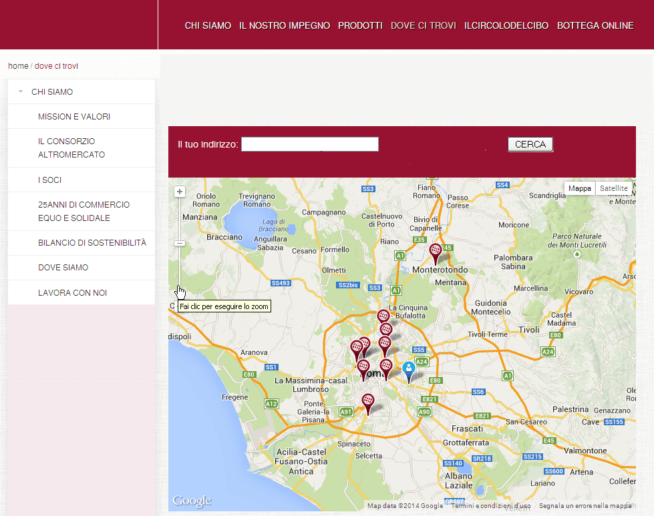The width and height of the screenshot is (654, 516).
Task: Click the map zoom in plus button
Action: [180, 192]
